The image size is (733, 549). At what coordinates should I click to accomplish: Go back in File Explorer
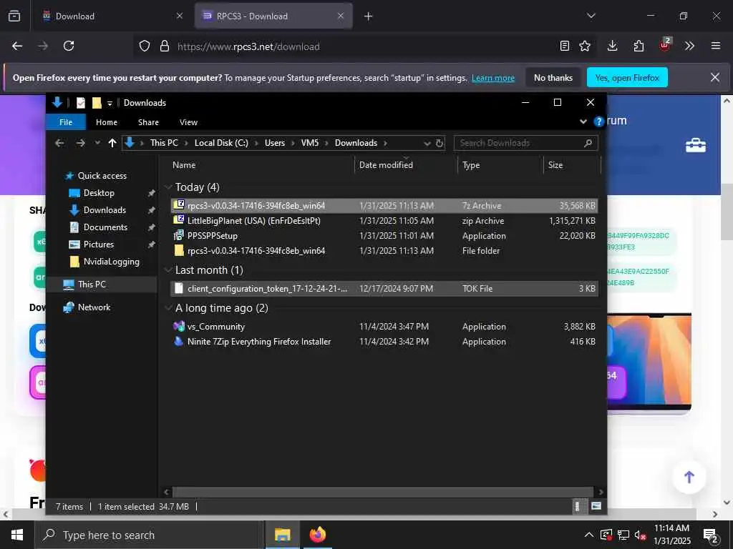tap(59, 143)
